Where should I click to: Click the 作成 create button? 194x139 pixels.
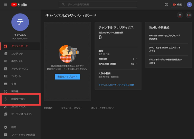click(178, 5)
